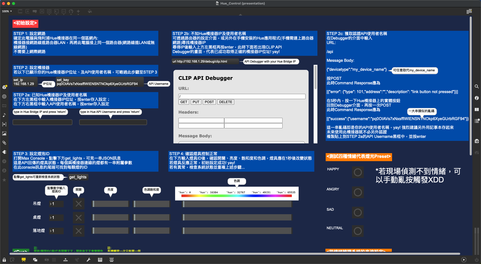Open the paperclip snippets icon in left sidebar

4,143
